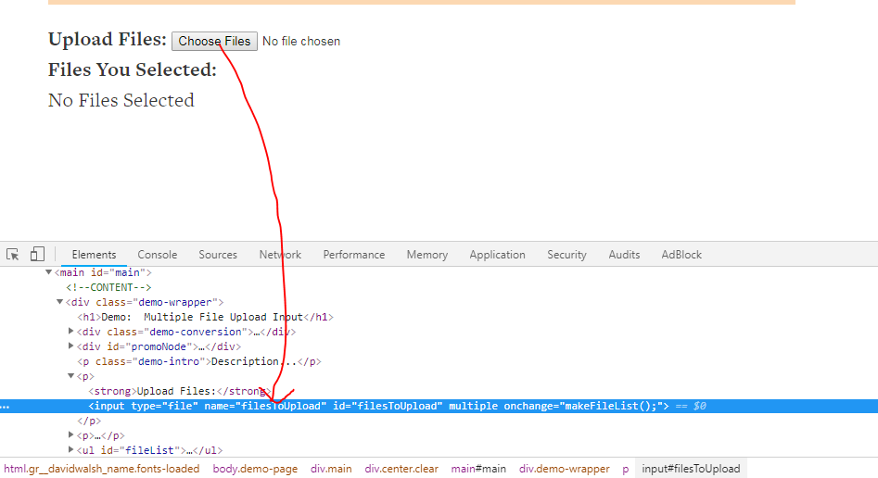This screenshot has width=878, height=478.
Task: Select the strong Upload Files line
Action: [180, 391]
